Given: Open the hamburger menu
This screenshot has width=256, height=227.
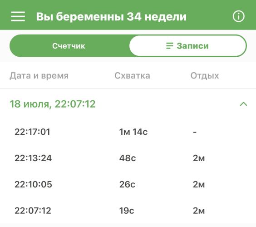Looking at the screenshot, I should click(18, 16).
